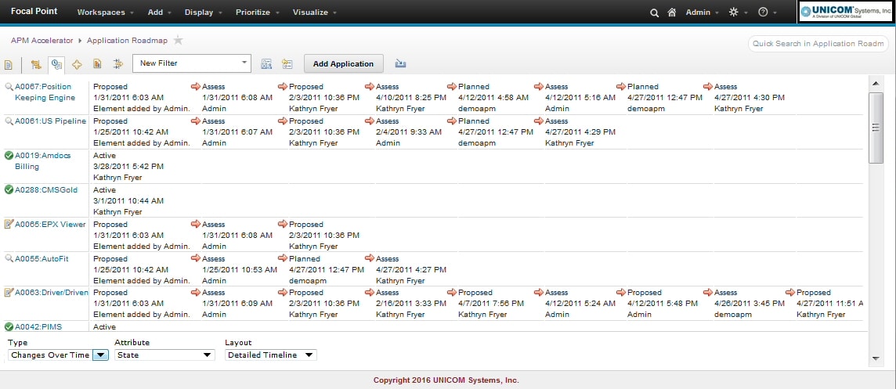Image resolution: width=896 pixels, height=389 pixels.
Task: Open the settings gear icon in top bar
Action: 734,12
